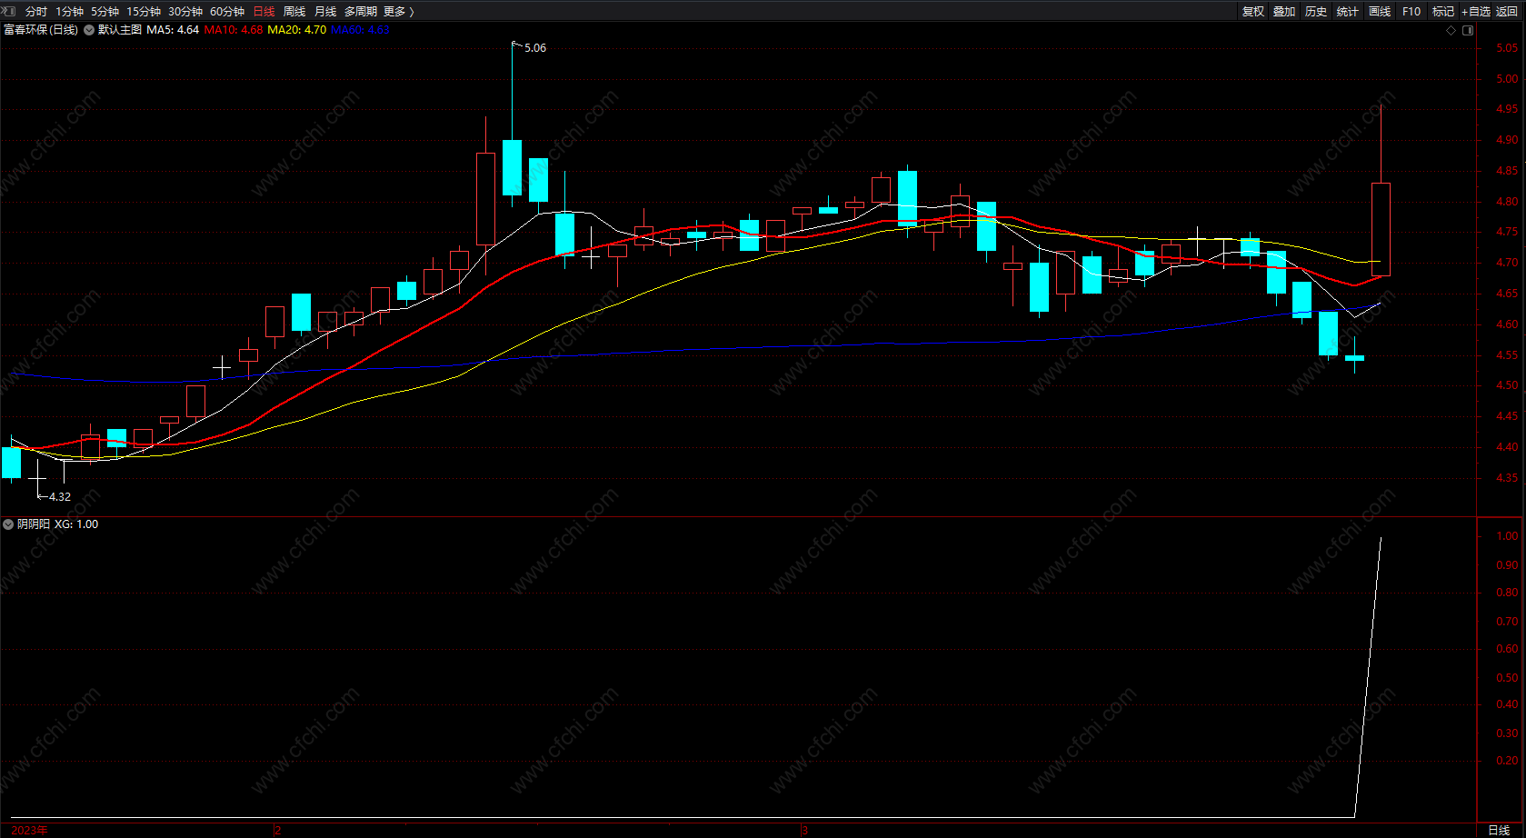Add stock via +自选 button
The height and width of the screenshot is (838, 1526).
1476,12
